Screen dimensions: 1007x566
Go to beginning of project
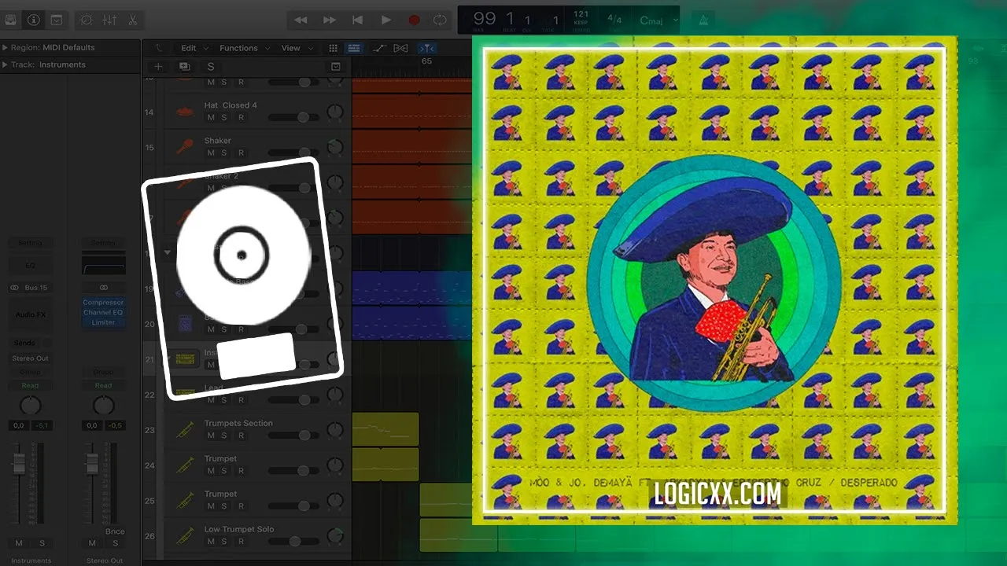point(358,20)
